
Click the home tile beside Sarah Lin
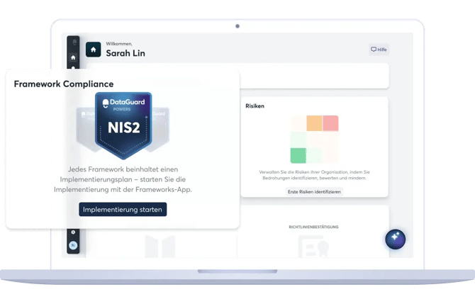coord(94,50)
